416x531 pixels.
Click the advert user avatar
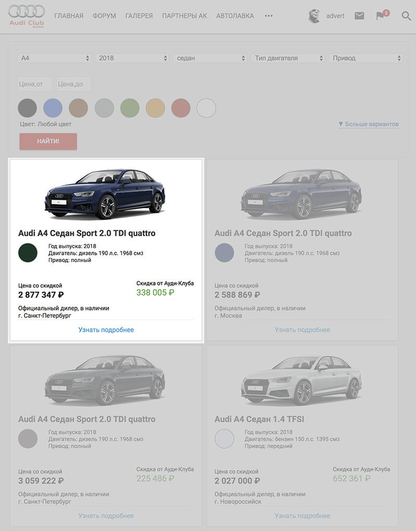point(314,16)
